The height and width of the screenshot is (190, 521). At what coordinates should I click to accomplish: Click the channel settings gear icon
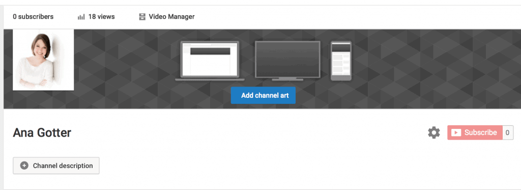433,133
